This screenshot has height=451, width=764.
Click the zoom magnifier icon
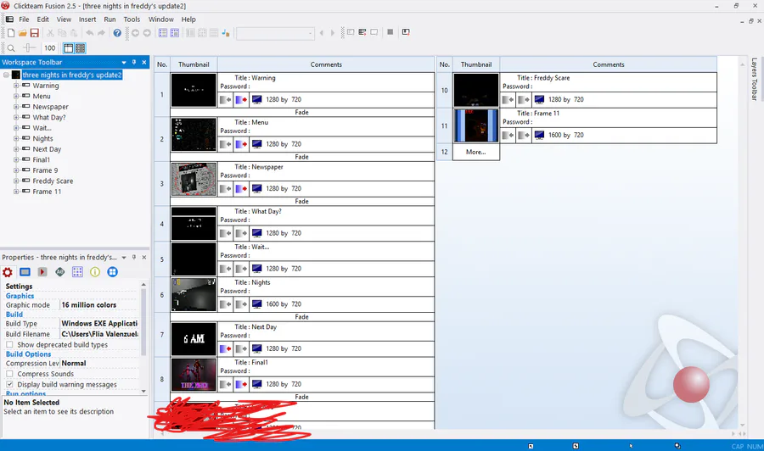coord(11,48)
